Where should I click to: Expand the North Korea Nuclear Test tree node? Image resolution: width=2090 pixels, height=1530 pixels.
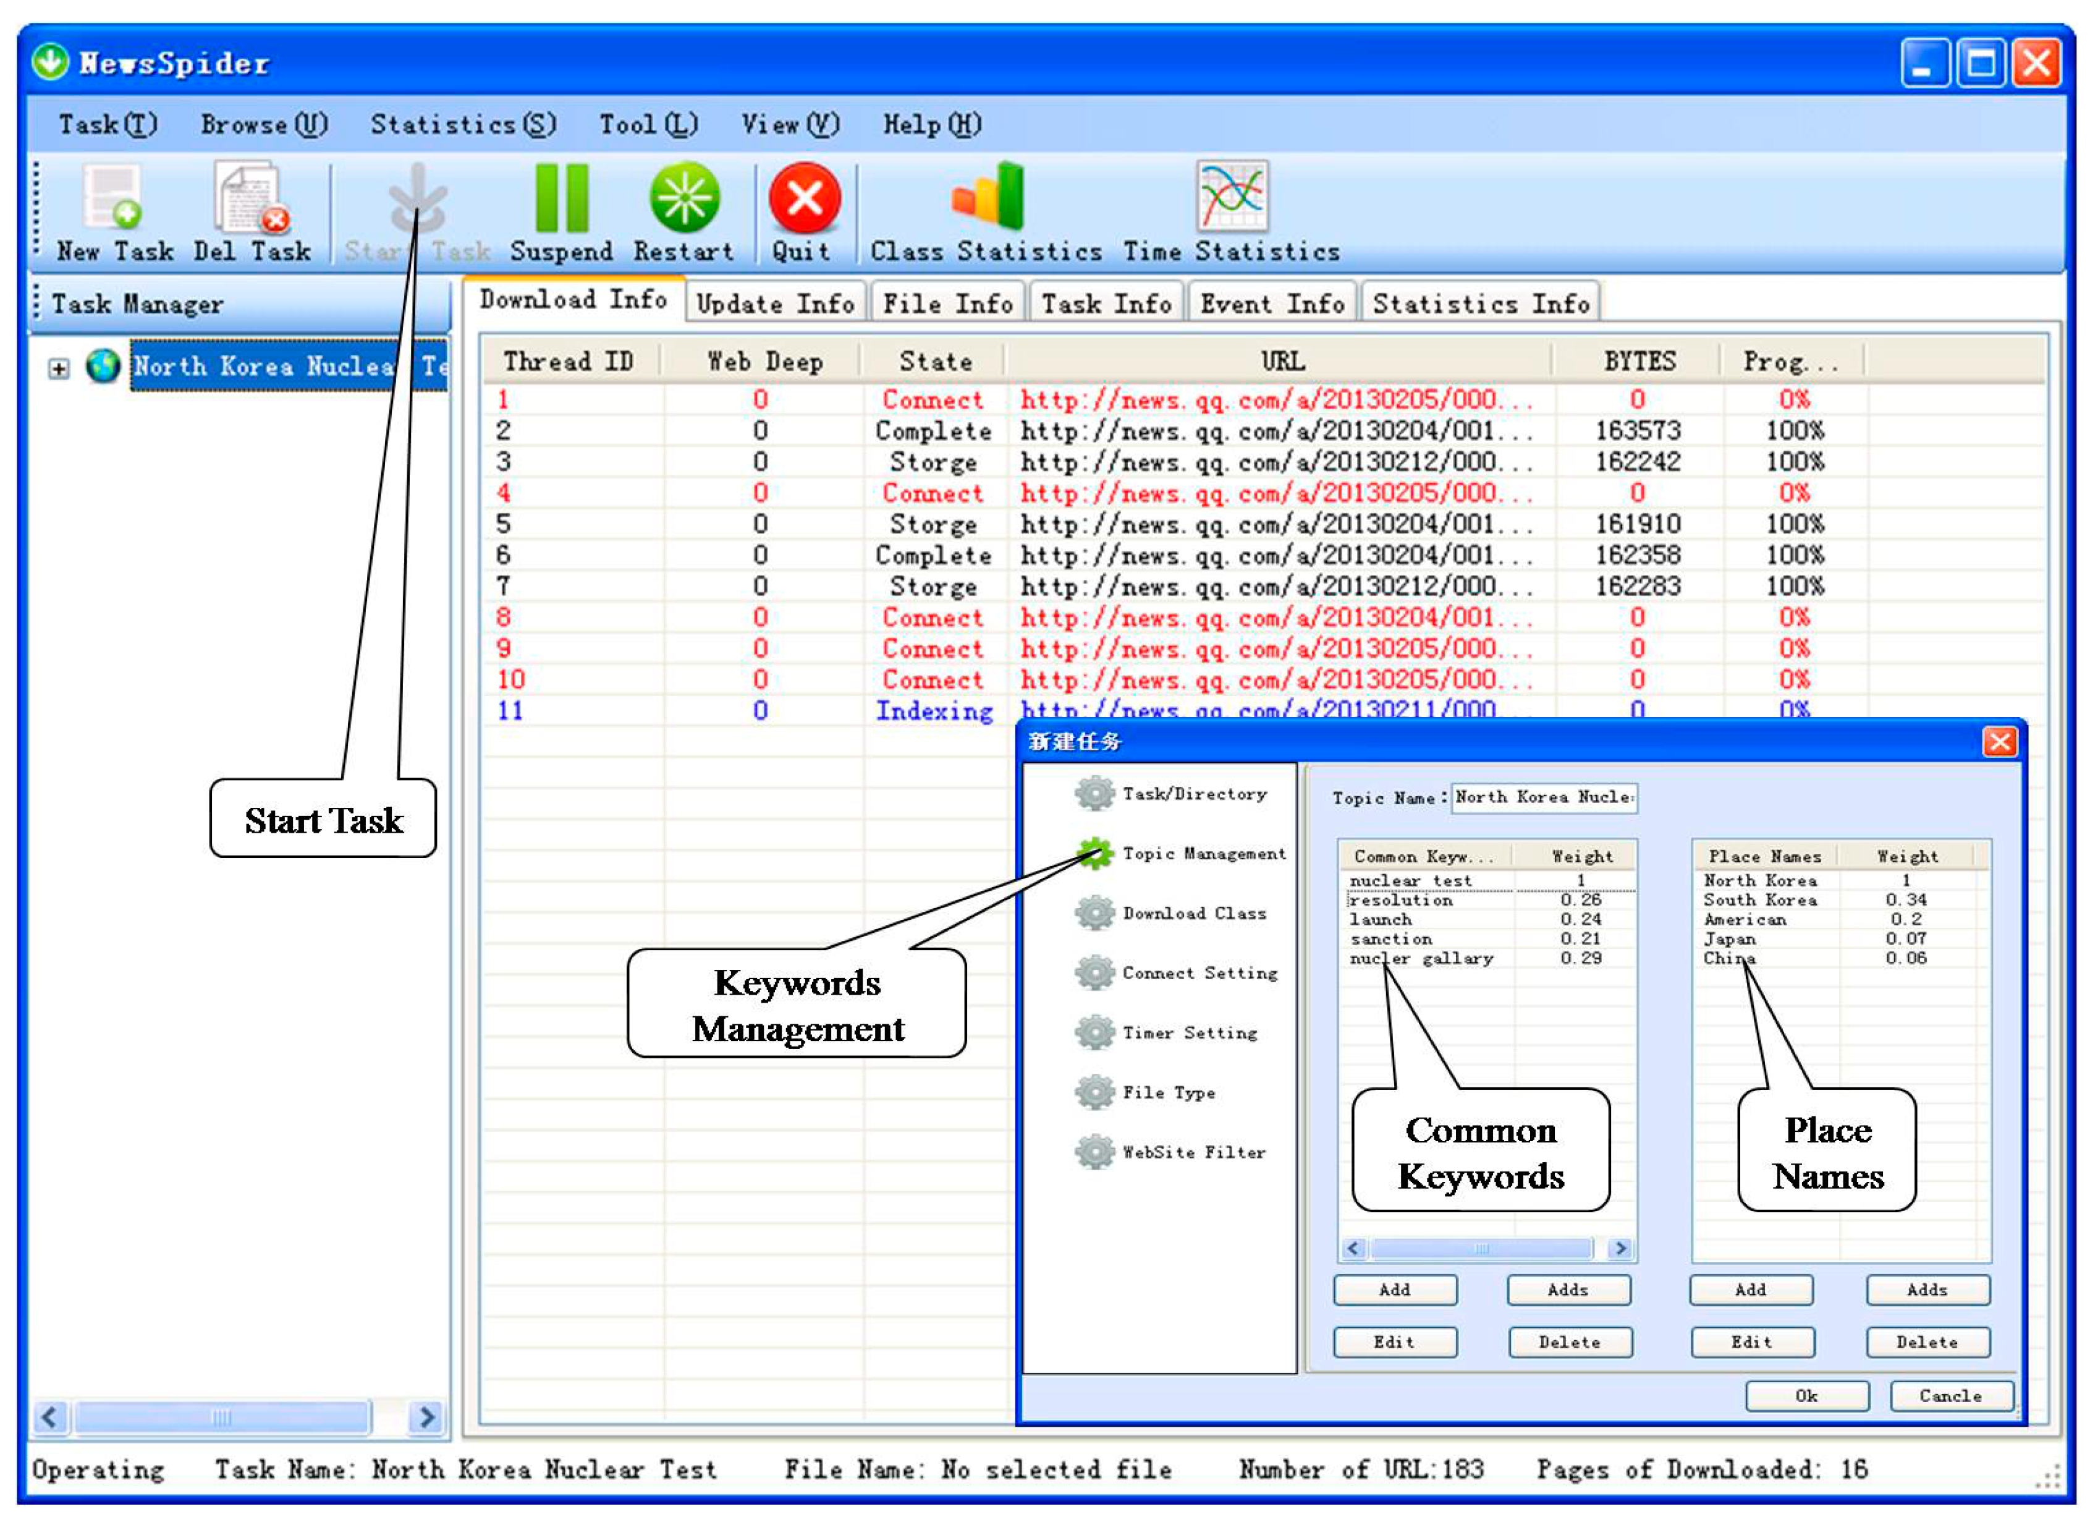[58, 368]
